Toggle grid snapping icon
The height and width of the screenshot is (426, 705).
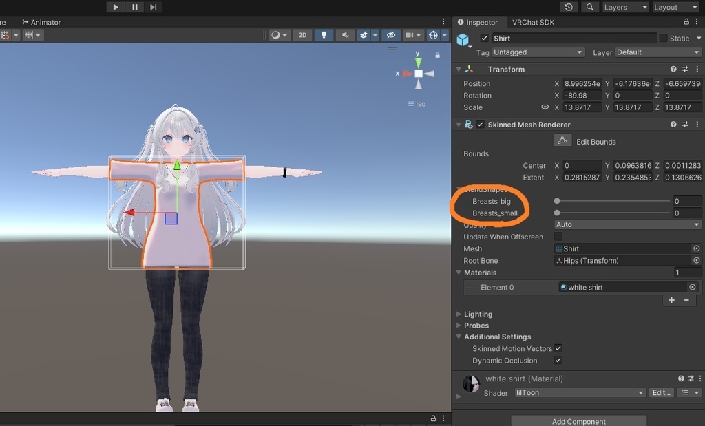coord(6,34)
